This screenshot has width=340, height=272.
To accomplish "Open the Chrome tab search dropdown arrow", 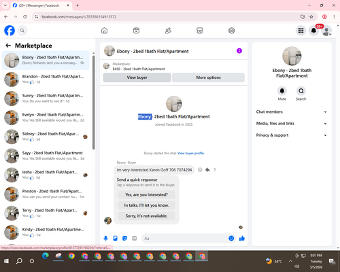I will tap(5, 5).
